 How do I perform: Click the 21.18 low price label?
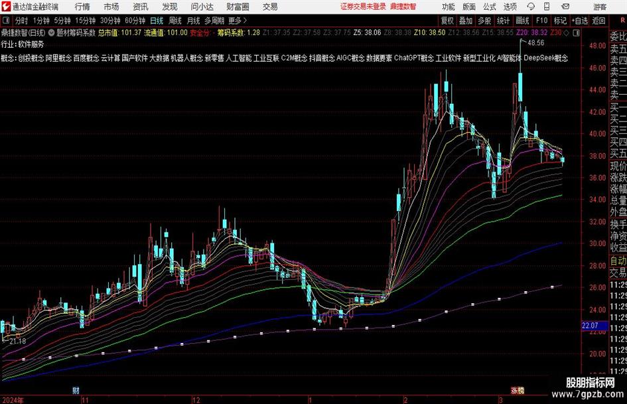point(18,341)
